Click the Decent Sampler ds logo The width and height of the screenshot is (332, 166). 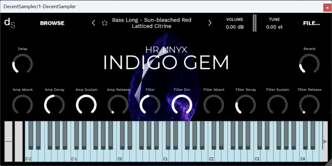pos(10,23)
